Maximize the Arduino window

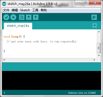pyautogui.click(x=85, y=3)
